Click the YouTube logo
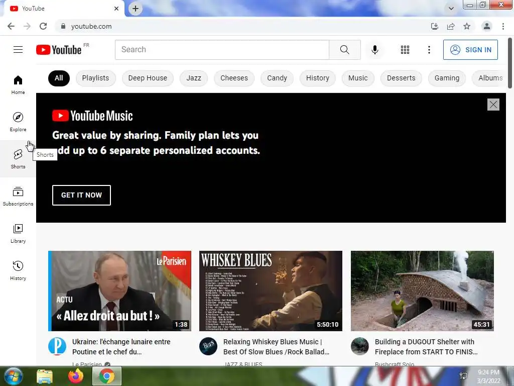Screen dimensions: 514x386 point(59,50)
